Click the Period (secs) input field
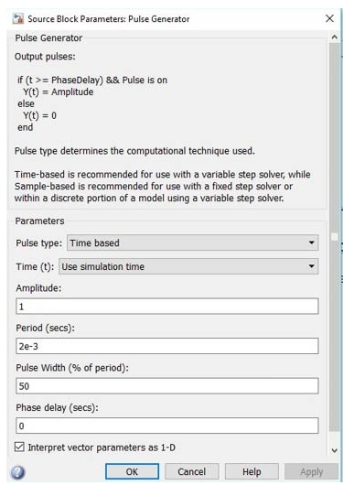The height and width of the screenshot is (496, 354). [166, 346]
